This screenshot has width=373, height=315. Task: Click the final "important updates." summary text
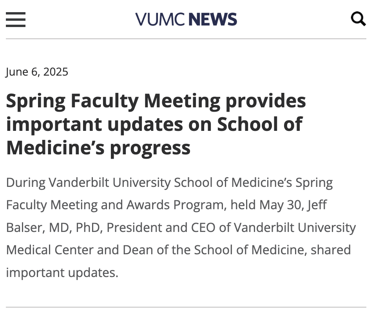click(x=62, y=273)
